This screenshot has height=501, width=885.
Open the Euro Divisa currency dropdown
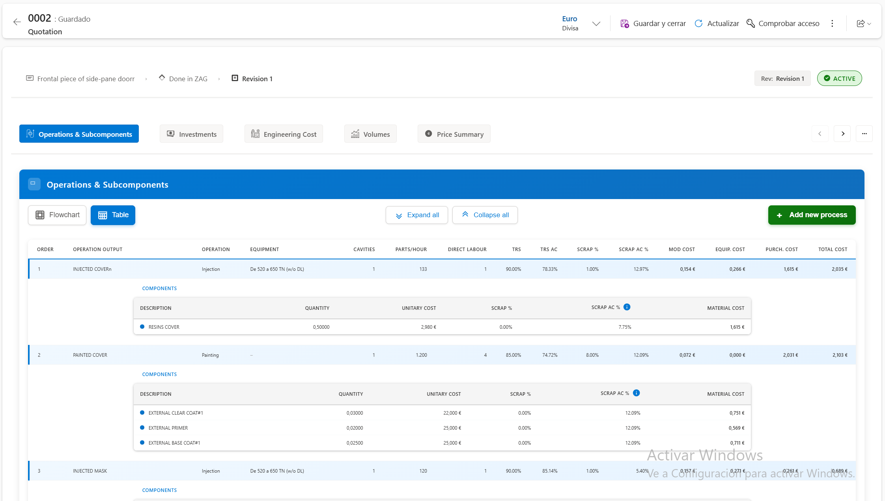point(596,24)
